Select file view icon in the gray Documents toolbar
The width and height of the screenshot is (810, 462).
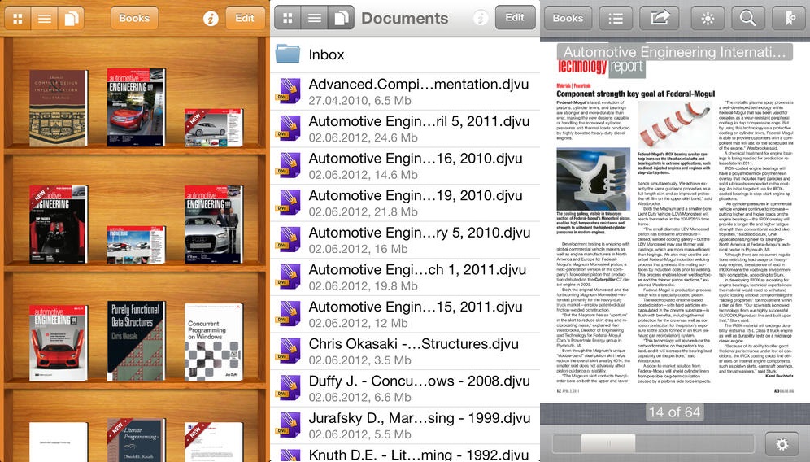click(342, 18)
